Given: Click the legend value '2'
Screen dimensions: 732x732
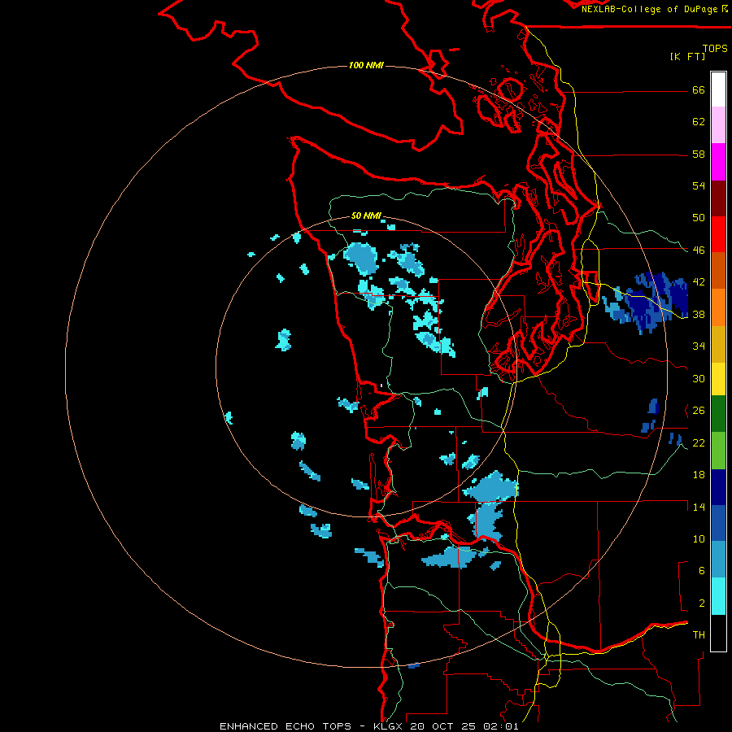Looking at the screenshot, I should (x=702, y=603).
